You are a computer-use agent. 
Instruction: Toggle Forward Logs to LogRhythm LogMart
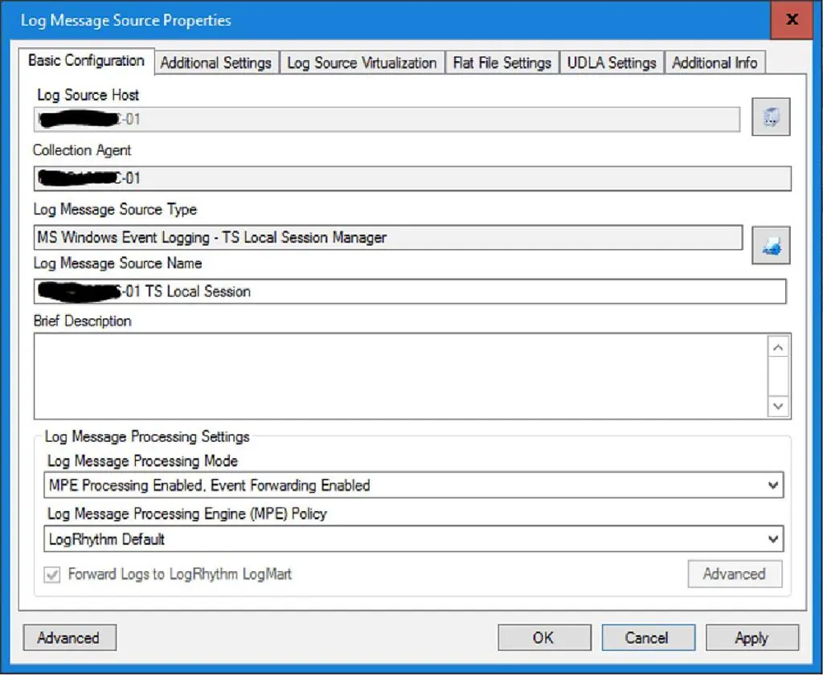click(52, 575)
